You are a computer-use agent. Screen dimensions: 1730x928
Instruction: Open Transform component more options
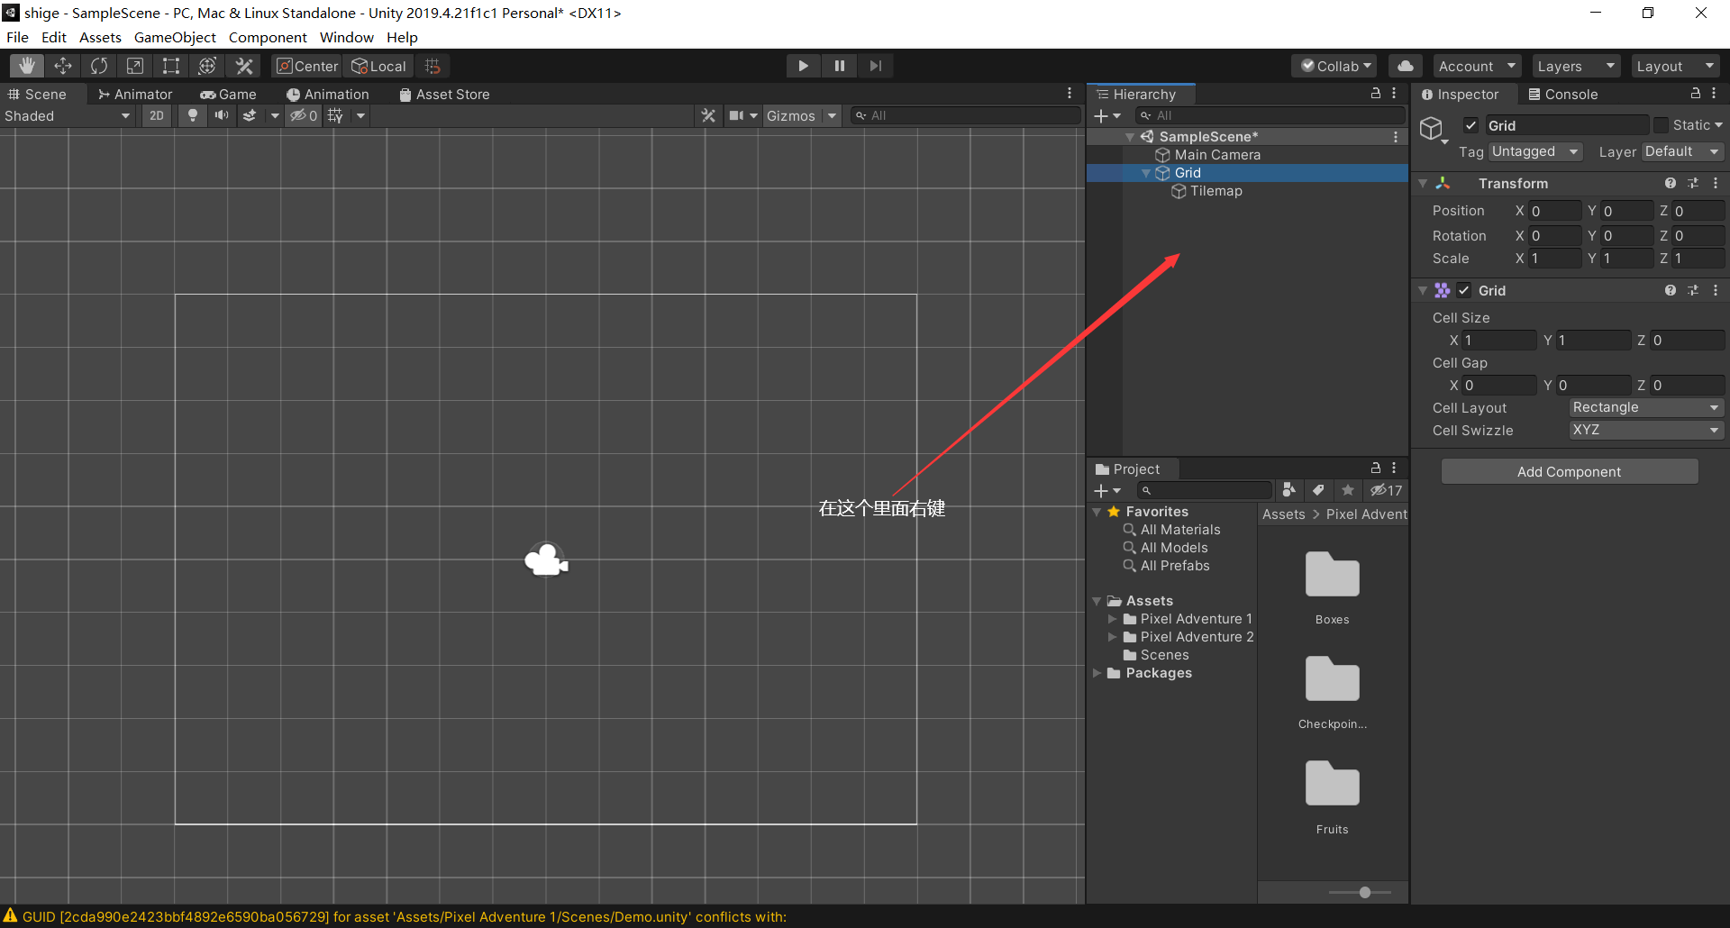(x=1715, y=183)
